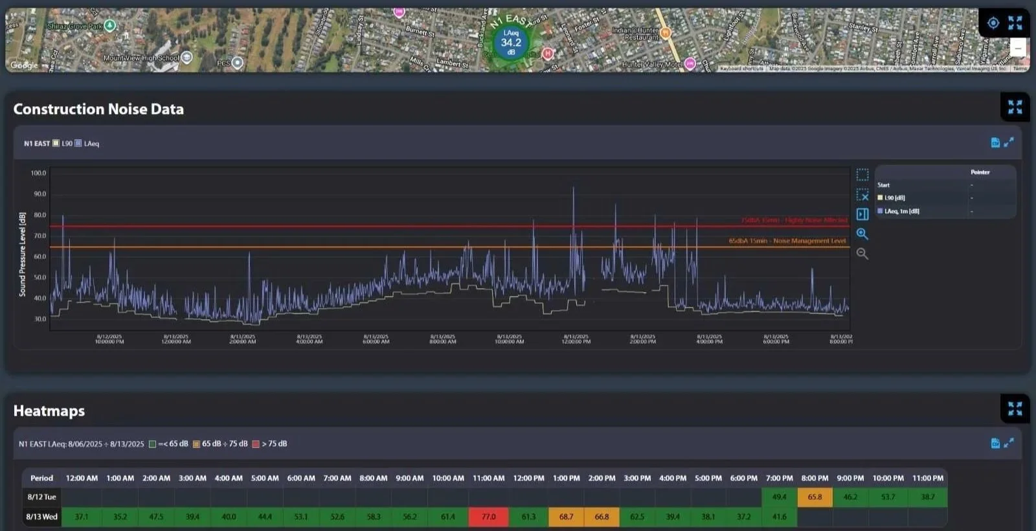Select the red 77.0 heatmap cell
This screenshot has height=531, width=1036.
(488, 517)
